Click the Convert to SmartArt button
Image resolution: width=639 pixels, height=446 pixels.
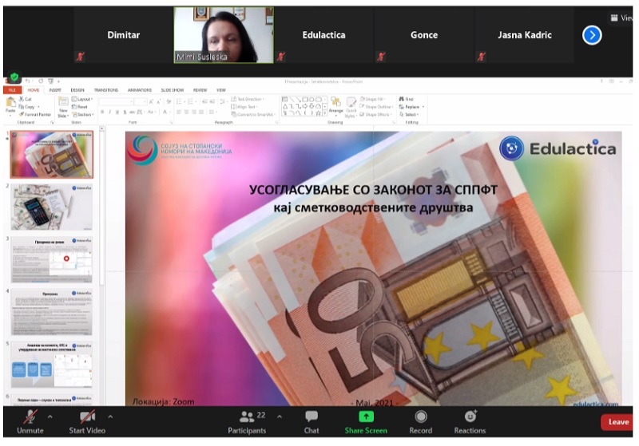[252, 114]
